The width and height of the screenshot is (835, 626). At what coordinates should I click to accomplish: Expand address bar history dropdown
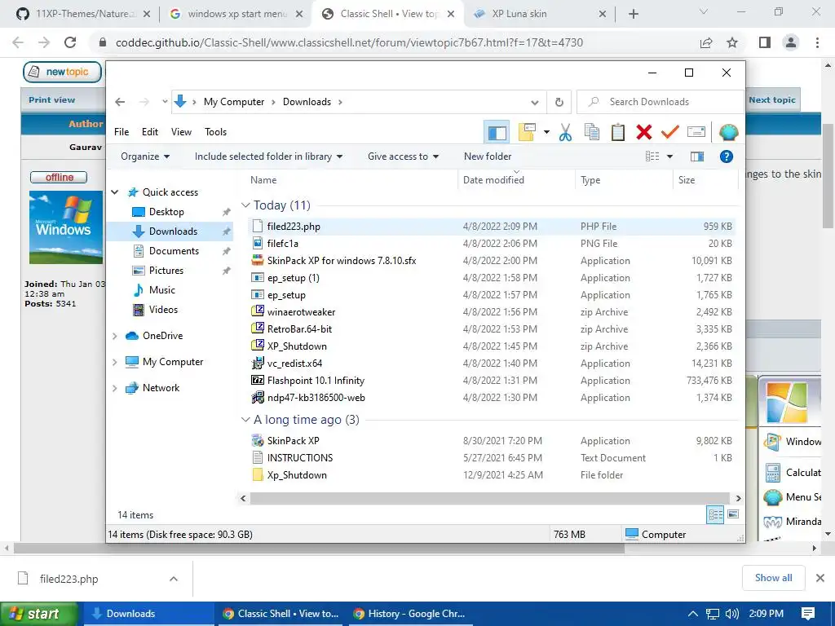click(x=535, y=102)
